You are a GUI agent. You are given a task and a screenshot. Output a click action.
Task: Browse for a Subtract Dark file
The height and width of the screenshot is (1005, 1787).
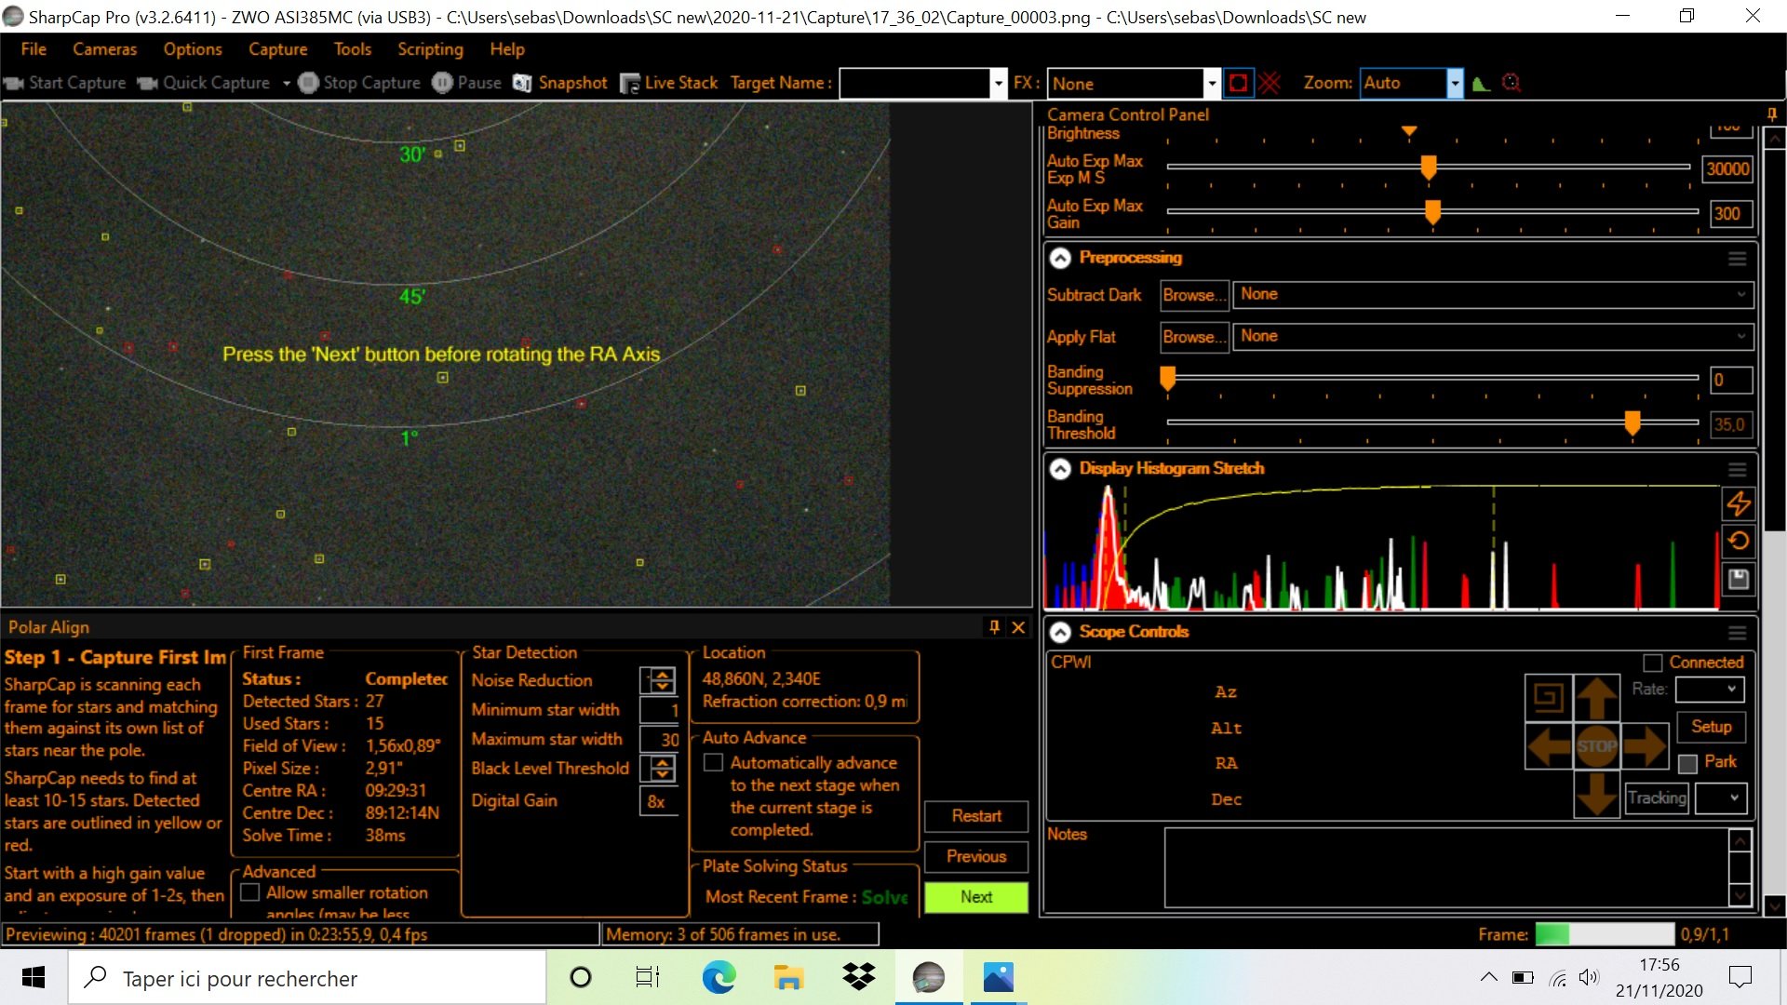tap(1195, 295)
